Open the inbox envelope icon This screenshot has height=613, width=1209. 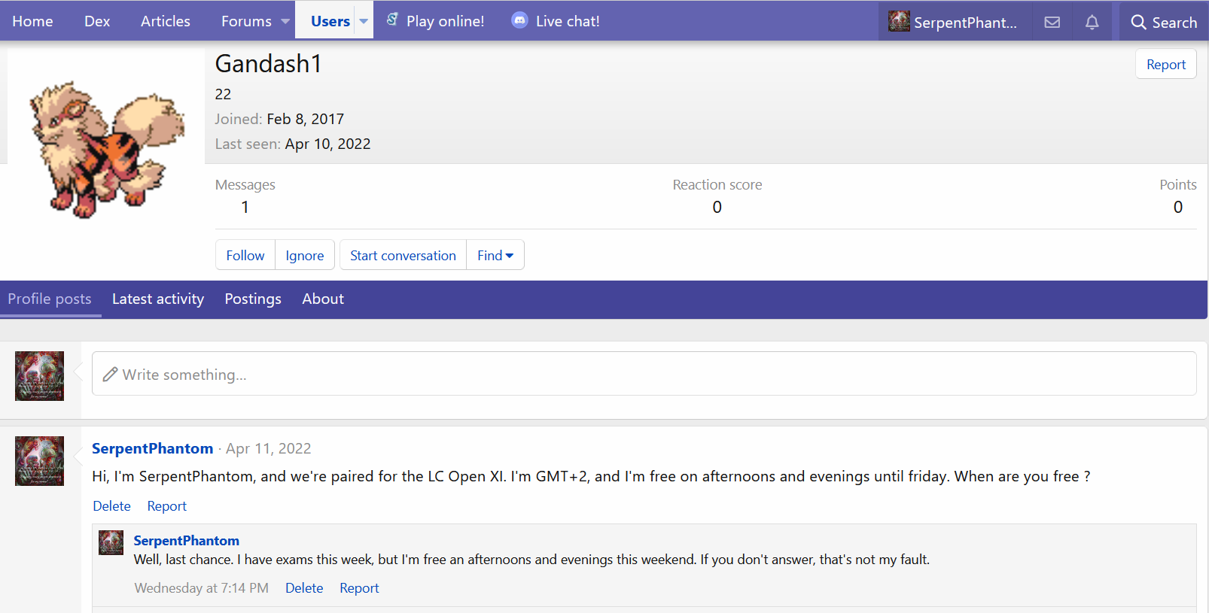(1052, 22)
